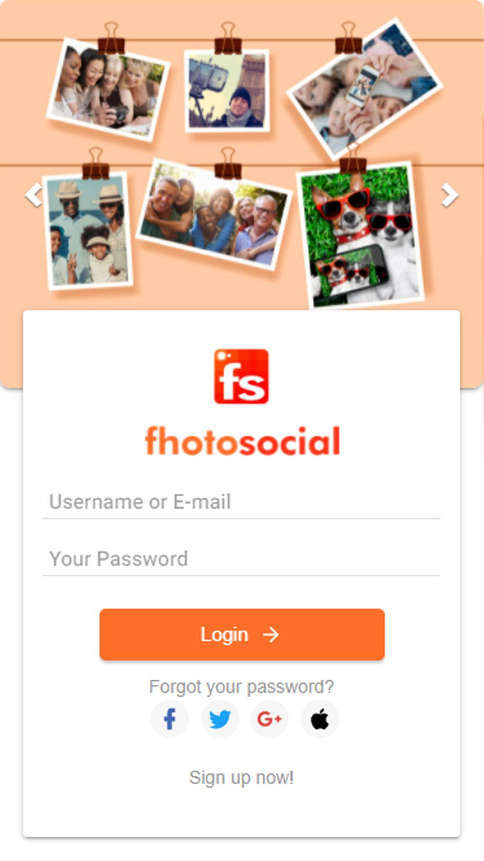Sign in with the Twitter icon
484x861 pixels.
pyautogui.click(x=220, y=719)
